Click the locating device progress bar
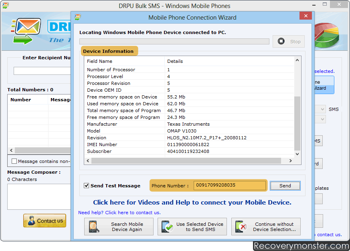This screenshot has width=350, height=251. pyautogui.click(x=174, y=42)
